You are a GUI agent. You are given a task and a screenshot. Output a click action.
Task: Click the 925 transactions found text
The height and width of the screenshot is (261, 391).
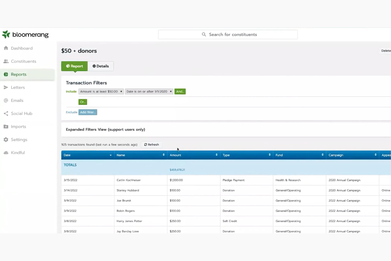pyautogui.click(x=99, y=145)
